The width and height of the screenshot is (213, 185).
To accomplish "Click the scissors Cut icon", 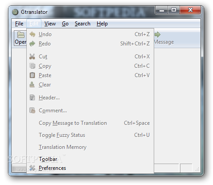I will click(x=32, y=57).
